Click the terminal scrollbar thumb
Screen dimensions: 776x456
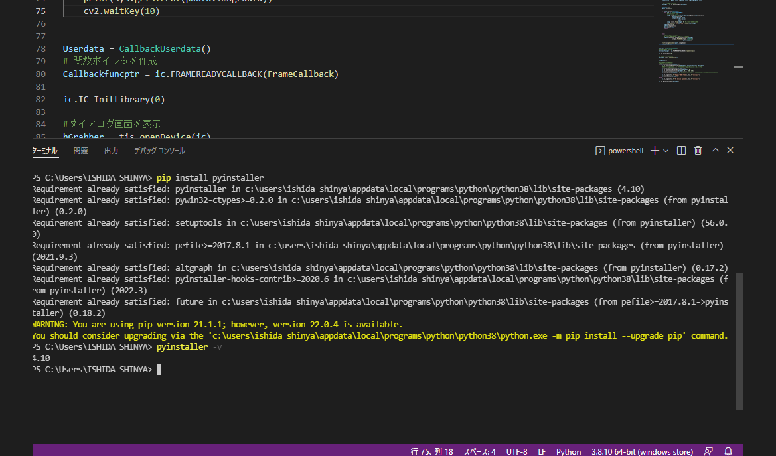(739, 341)
